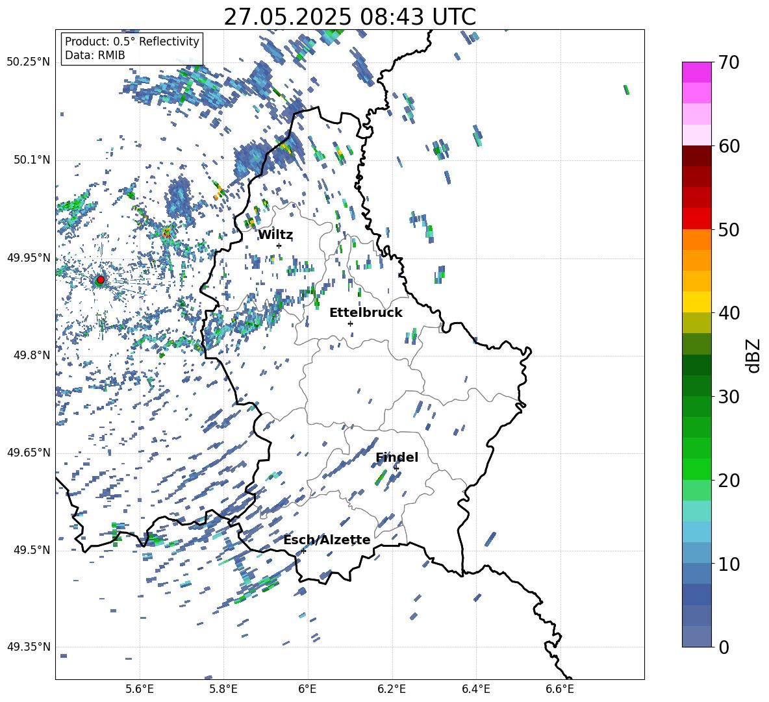This screenshot has height=702, width=769.
Task: Click the Esch/Alzette city label
Action: click(327, 540)
